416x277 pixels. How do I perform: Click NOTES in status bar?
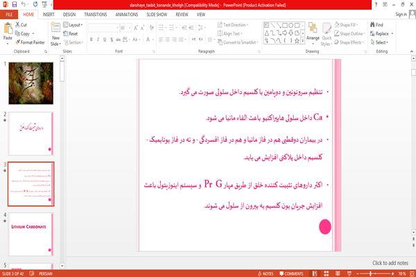[x=266, y=274]
